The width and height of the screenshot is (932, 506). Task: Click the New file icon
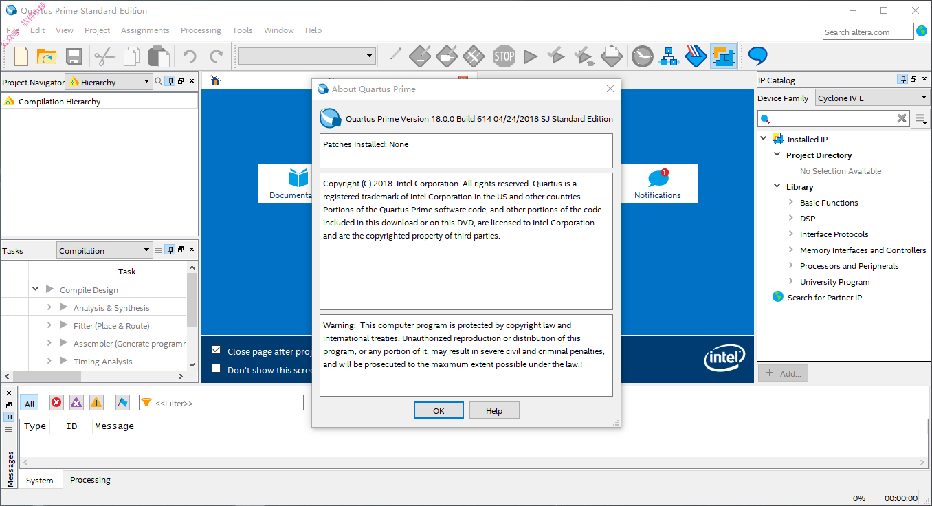pyautogui.click(x=21, y=56)
